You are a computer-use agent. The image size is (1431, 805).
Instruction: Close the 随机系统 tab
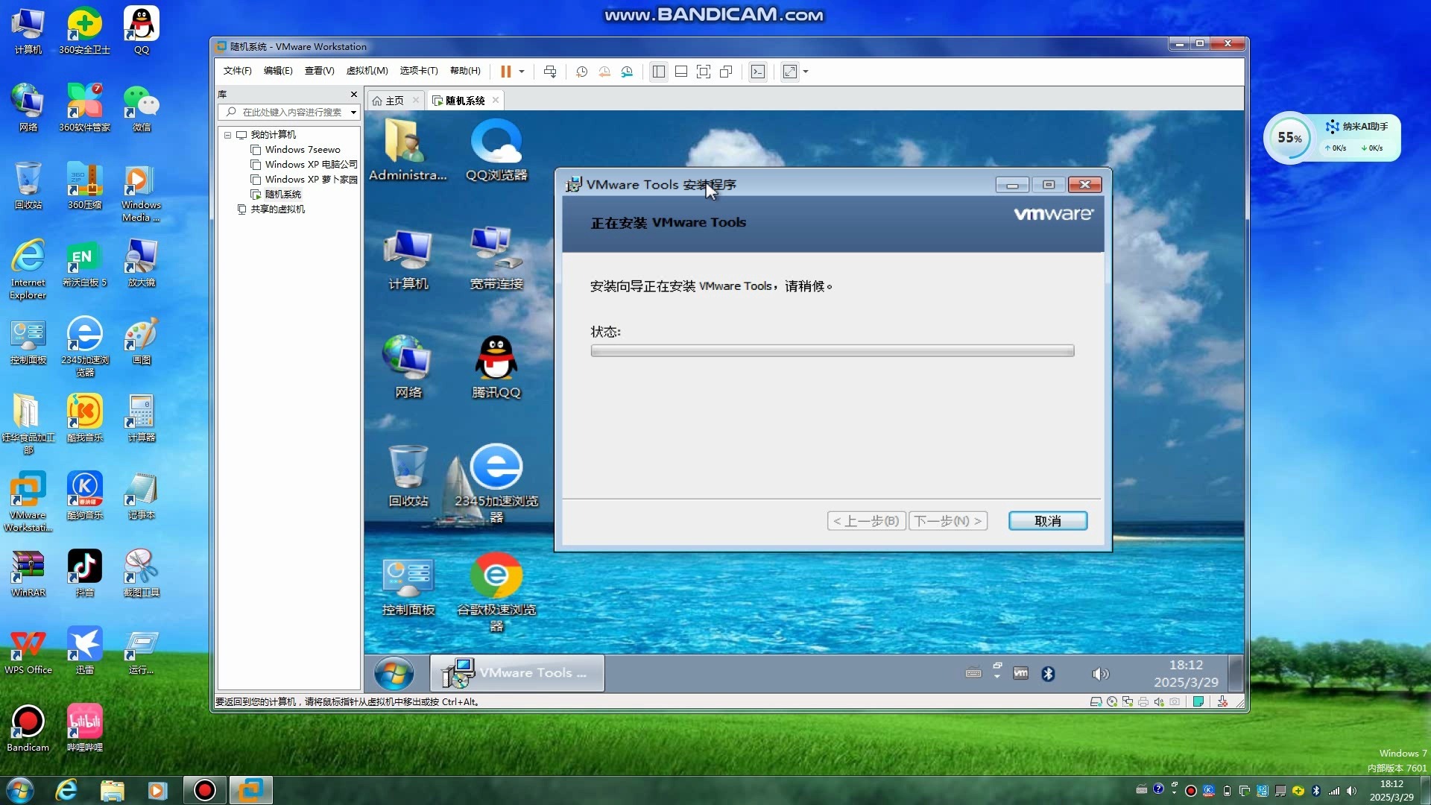click(496, 100)
